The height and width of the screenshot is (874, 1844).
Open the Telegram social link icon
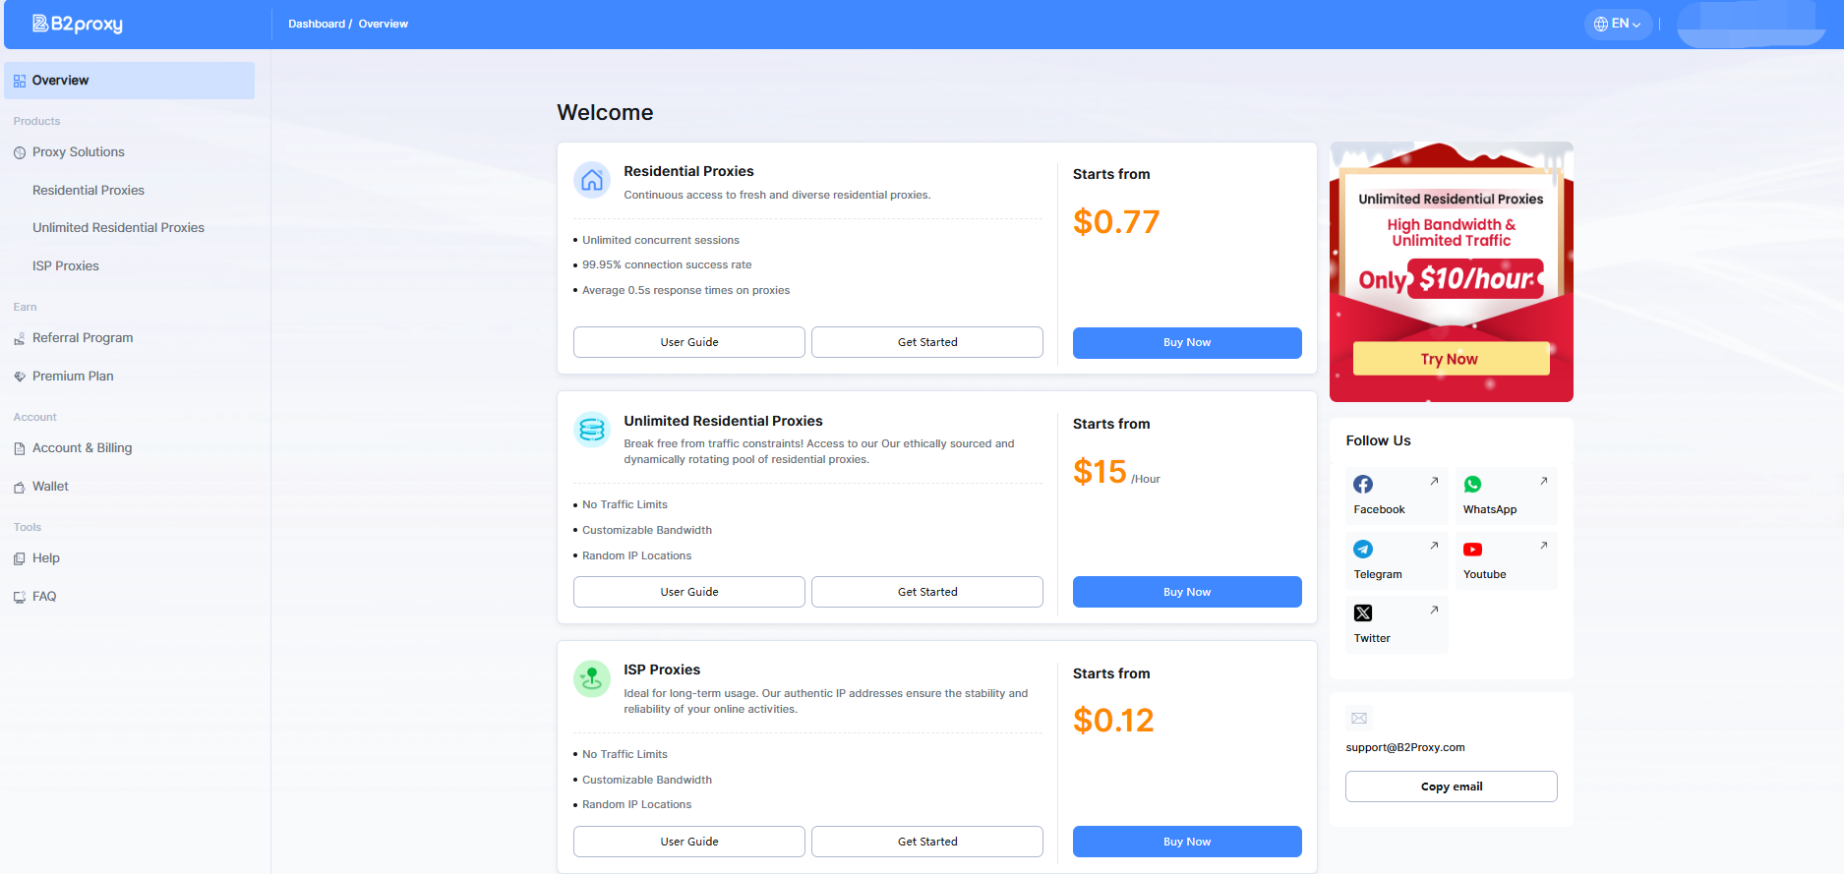point(1363,550)
